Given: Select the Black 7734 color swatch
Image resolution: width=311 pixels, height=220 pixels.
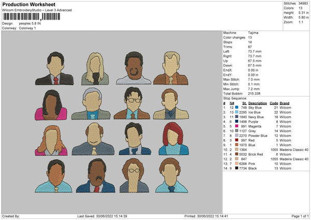Looking at the screenshot, I should coord(237,168).
